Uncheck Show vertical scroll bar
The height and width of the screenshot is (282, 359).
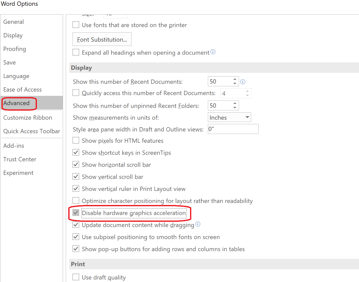pos(76,176)
